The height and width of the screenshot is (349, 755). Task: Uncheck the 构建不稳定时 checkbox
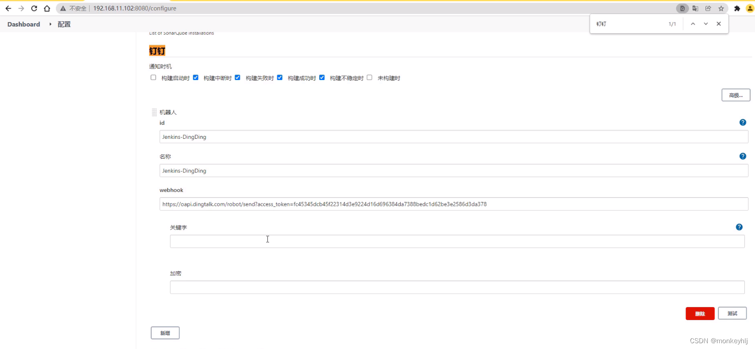322,77
